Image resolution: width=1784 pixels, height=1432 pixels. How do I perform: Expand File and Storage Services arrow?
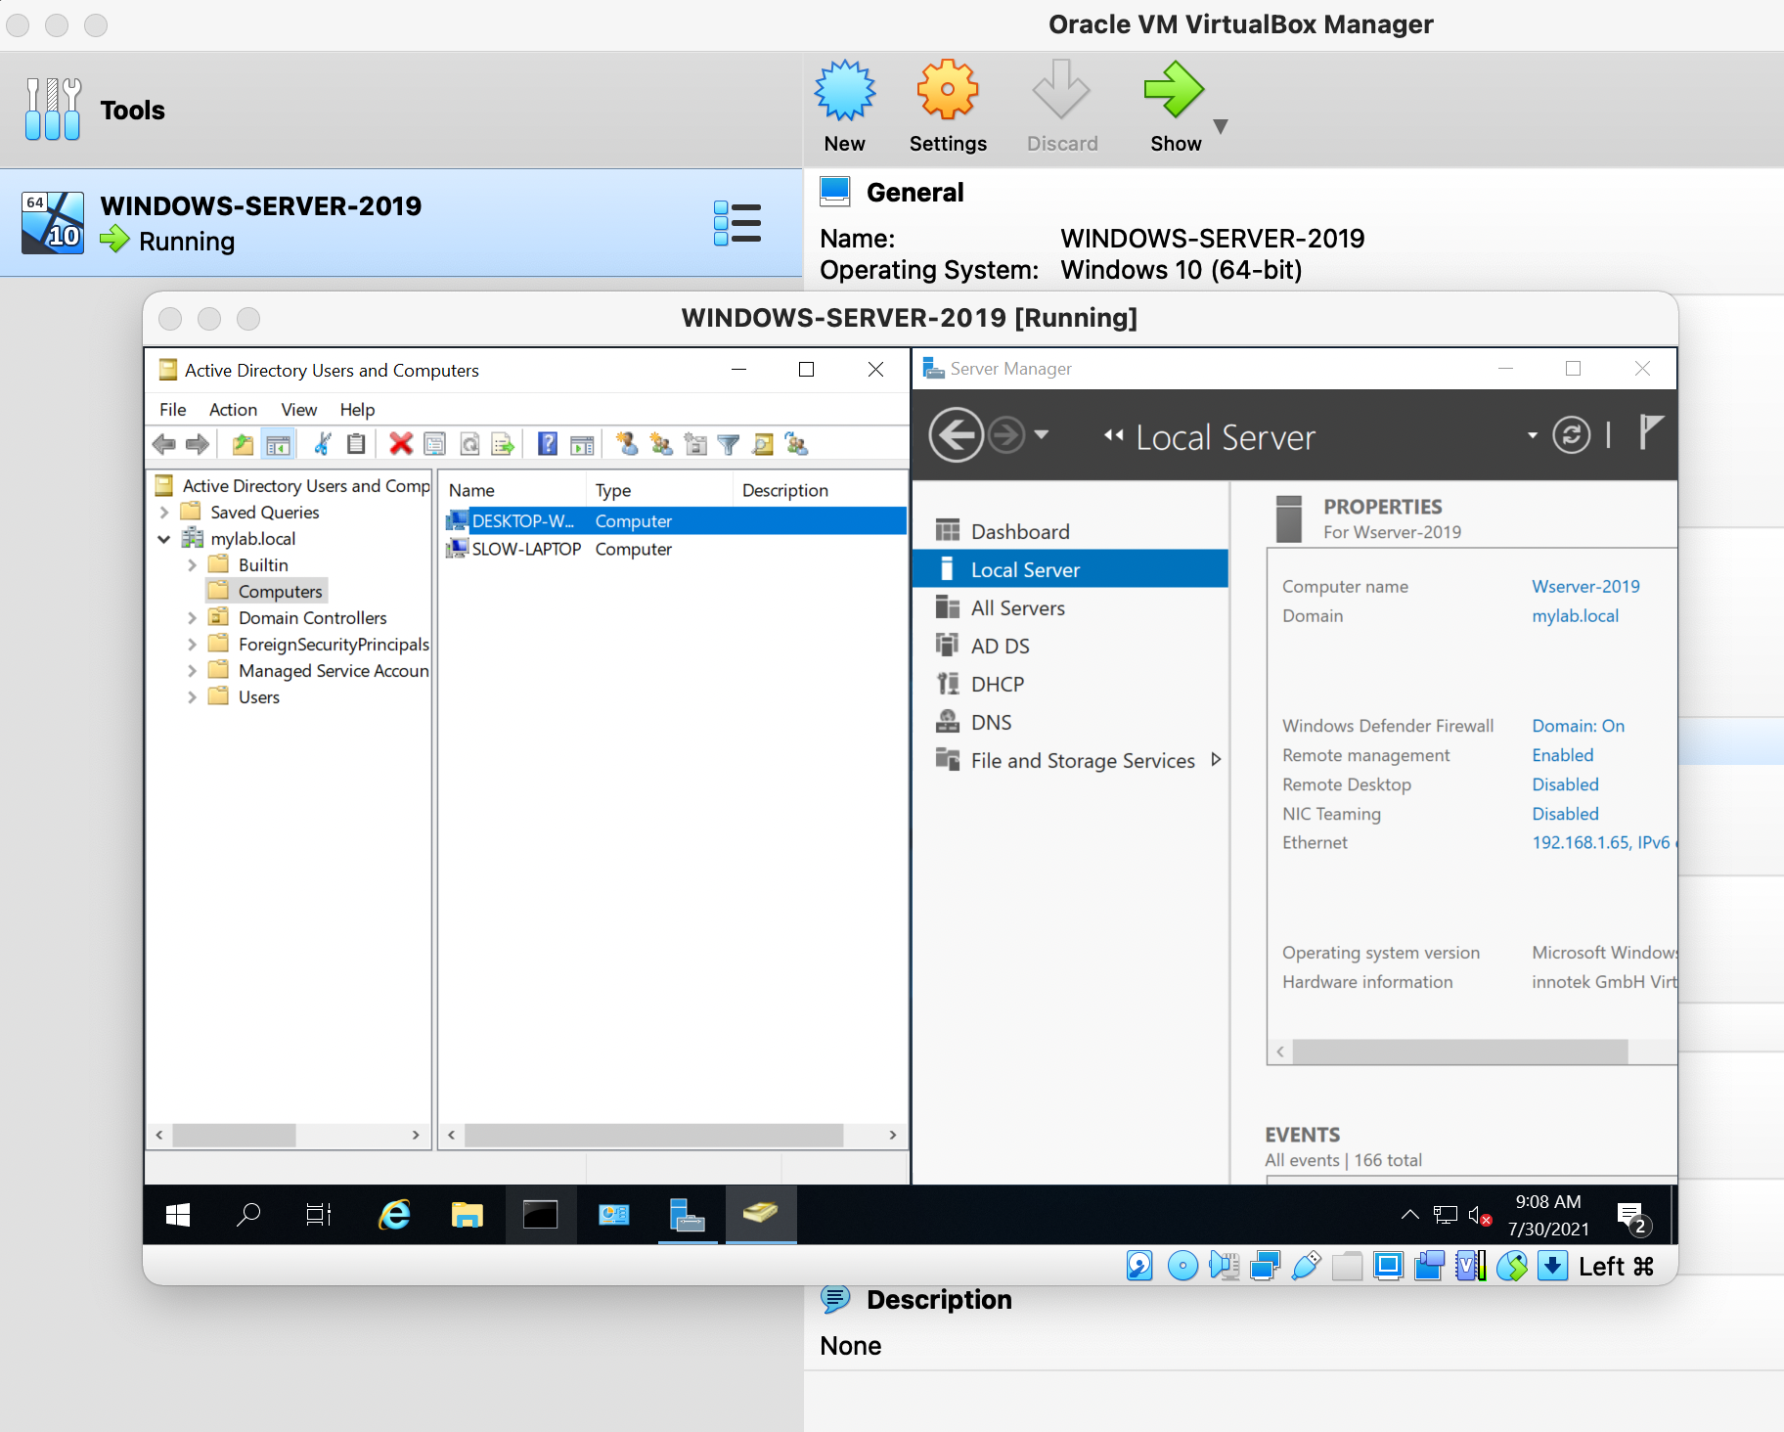click(x=1216, y=759)
